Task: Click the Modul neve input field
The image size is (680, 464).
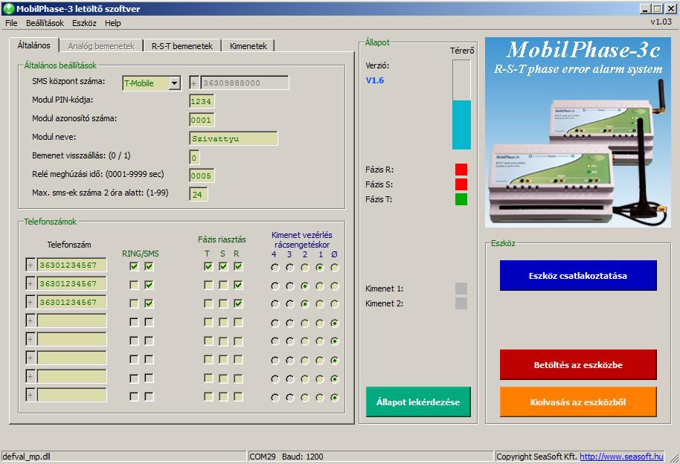Action: pos(234,138)
